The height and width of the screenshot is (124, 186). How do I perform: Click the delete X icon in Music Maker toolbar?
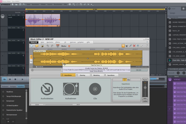pyautogui.click(x=88, y=5)
